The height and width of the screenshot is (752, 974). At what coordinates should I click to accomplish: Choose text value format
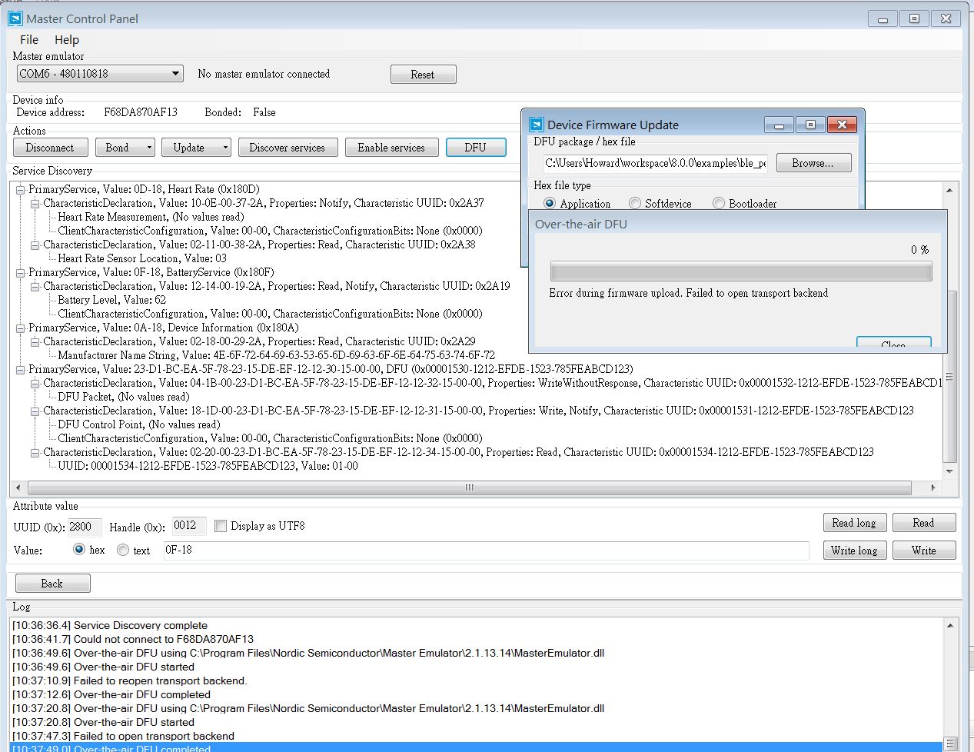(123, 550)
